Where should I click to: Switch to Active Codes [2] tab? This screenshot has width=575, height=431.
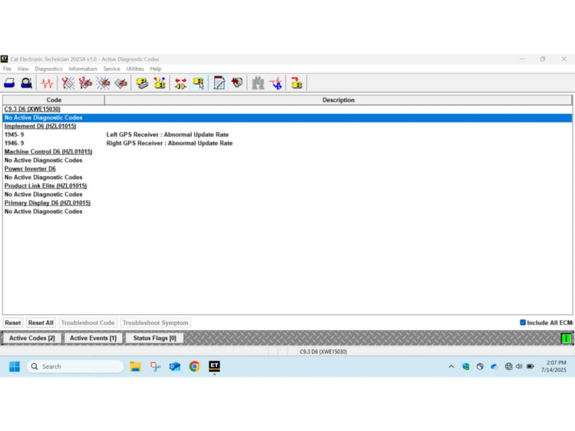[x=32, y=338]
